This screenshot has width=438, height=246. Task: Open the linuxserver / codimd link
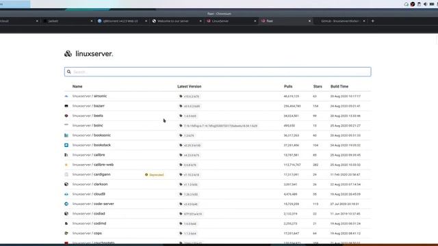click(x=89, y=223)
